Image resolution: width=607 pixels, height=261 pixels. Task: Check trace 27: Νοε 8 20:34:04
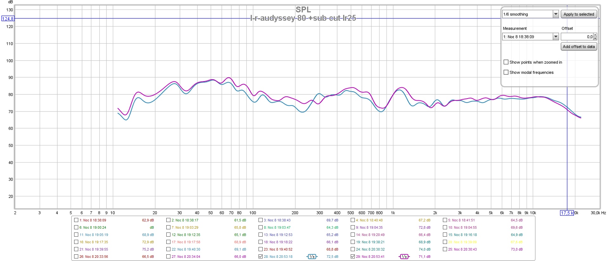168,257
